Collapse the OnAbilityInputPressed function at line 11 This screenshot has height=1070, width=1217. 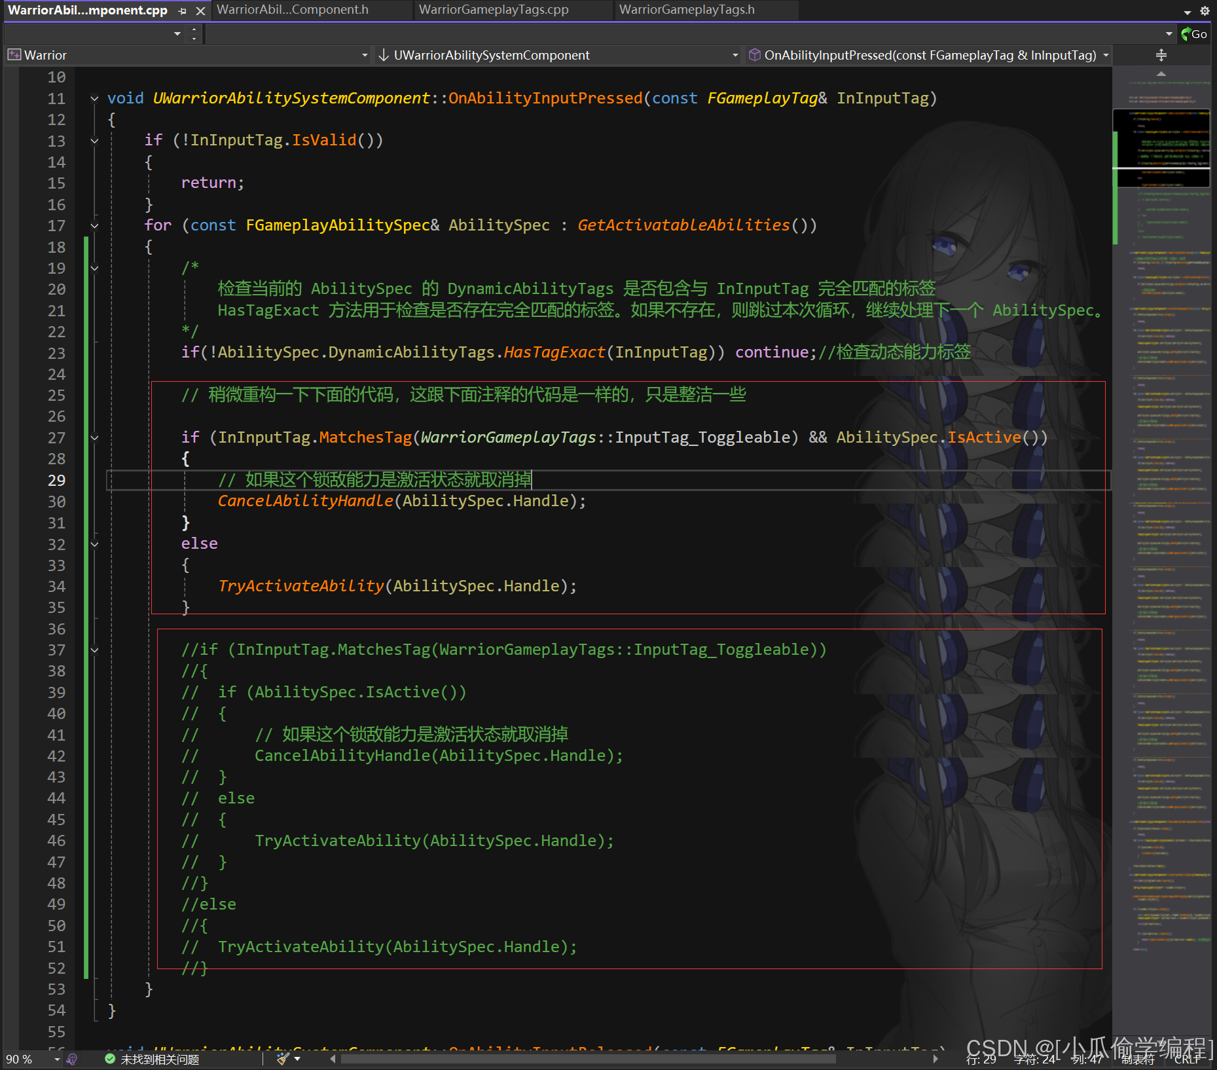(94, 98)
